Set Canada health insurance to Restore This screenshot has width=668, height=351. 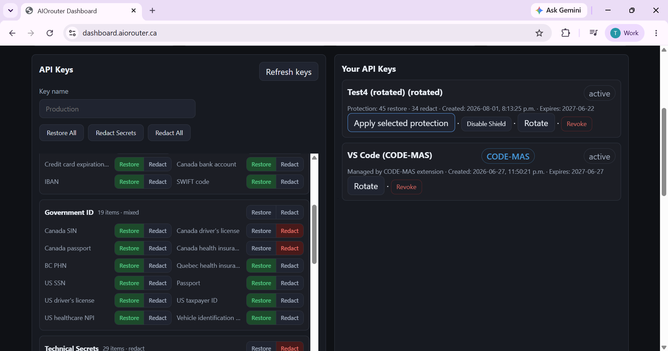coord(261,248)
